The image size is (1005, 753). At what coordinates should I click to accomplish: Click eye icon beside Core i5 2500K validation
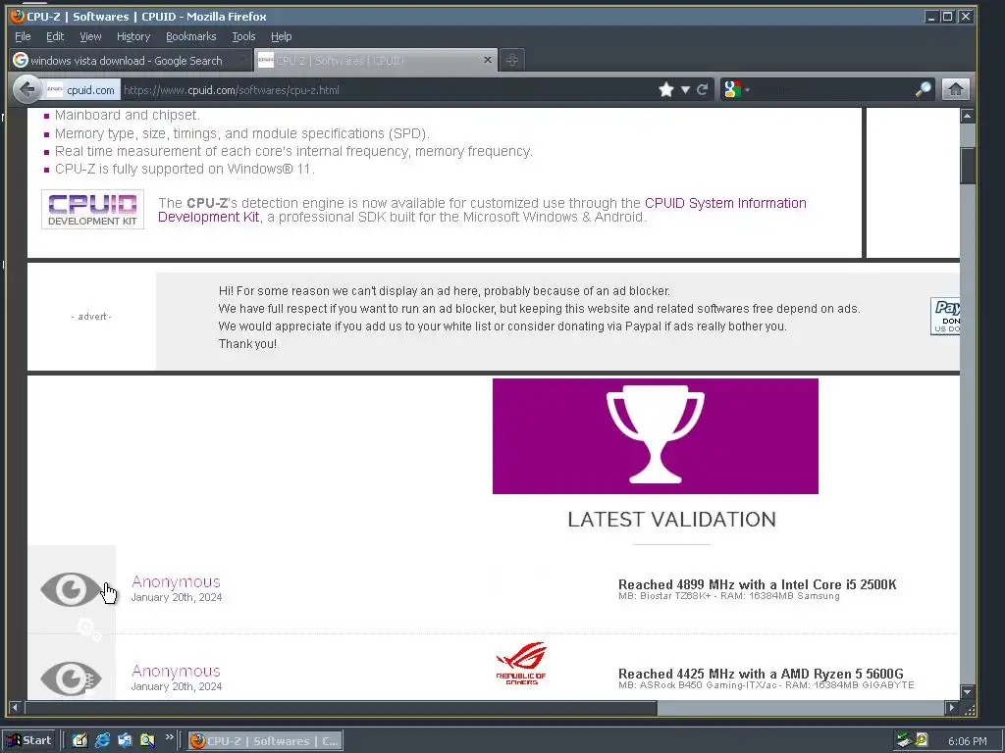(70, 589)
